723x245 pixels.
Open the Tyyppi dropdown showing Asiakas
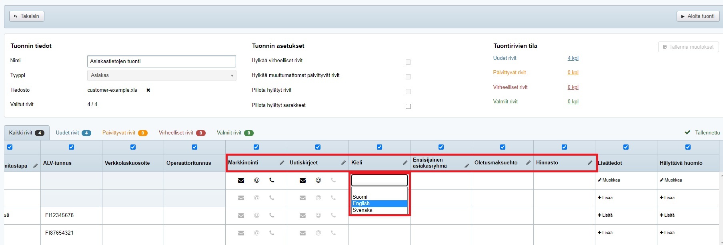(161, 75)
